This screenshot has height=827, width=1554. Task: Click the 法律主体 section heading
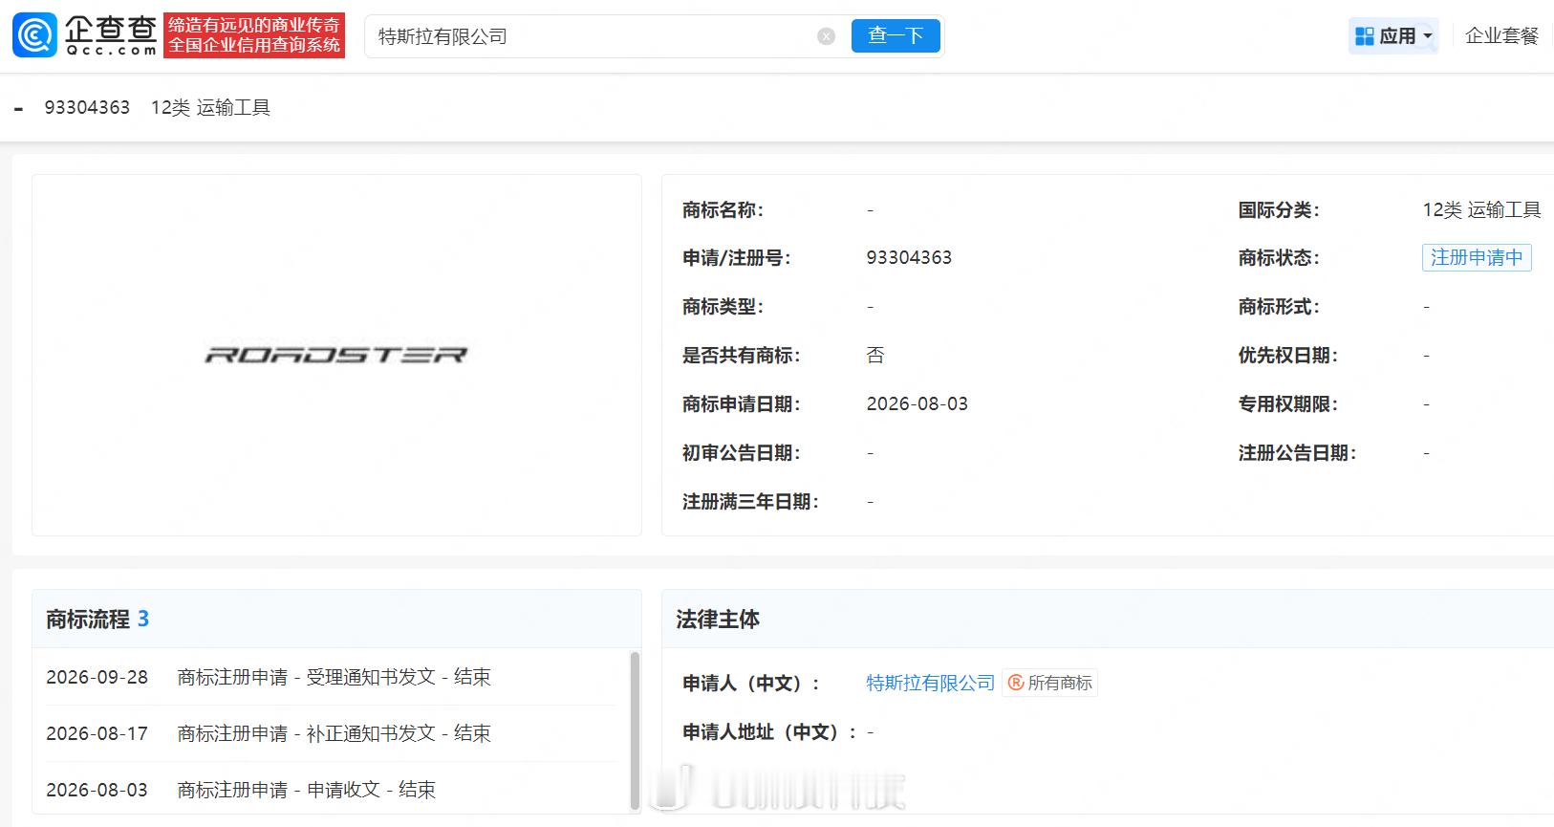point(718,620)
